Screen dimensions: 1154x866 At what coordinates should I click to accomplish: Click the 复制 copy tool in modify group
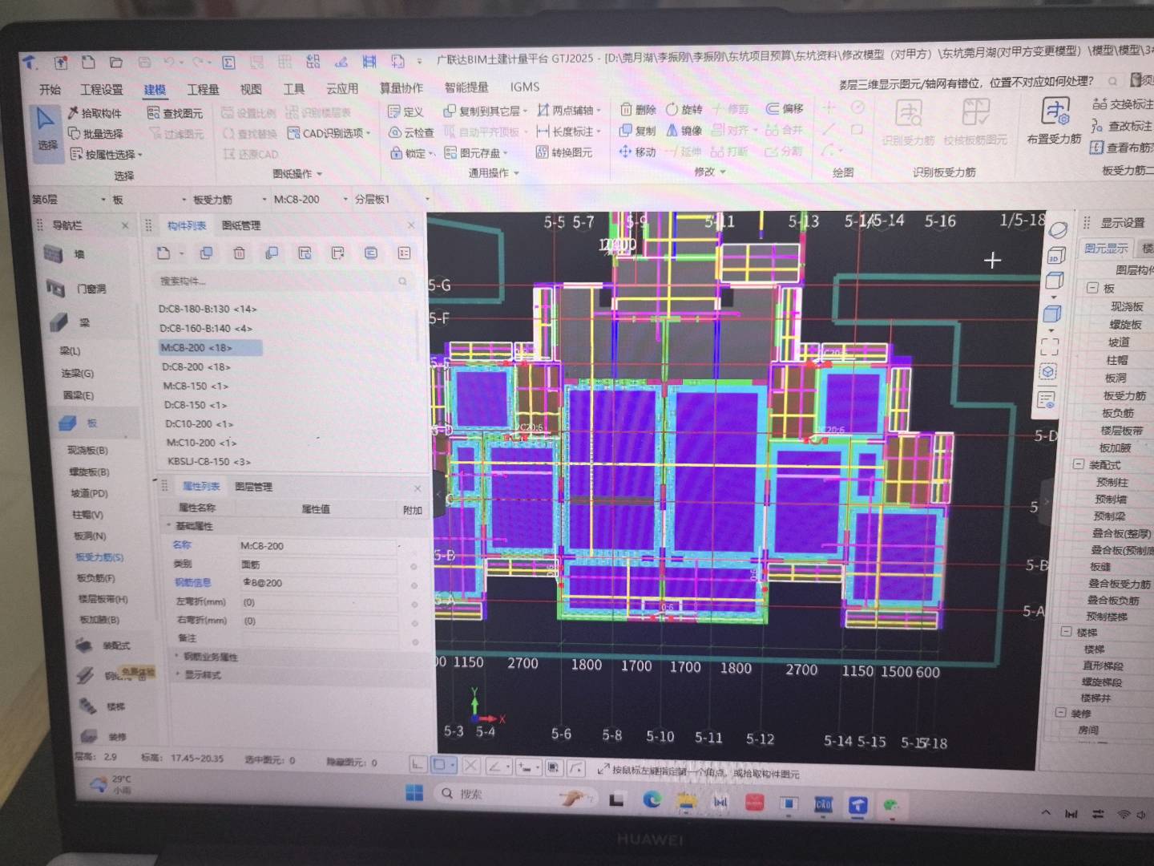click(638, 130)
